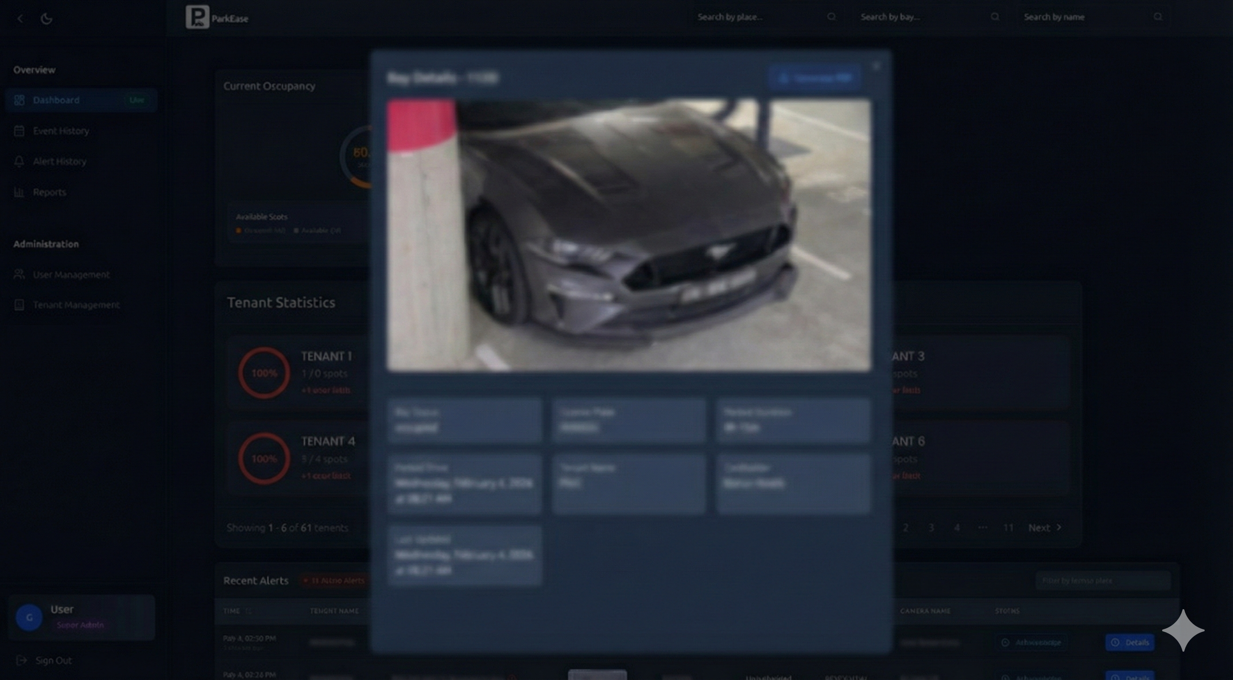Select the Tenant Management icon
Viewport: 1233px width, 680px height.
tap(19, 305)
